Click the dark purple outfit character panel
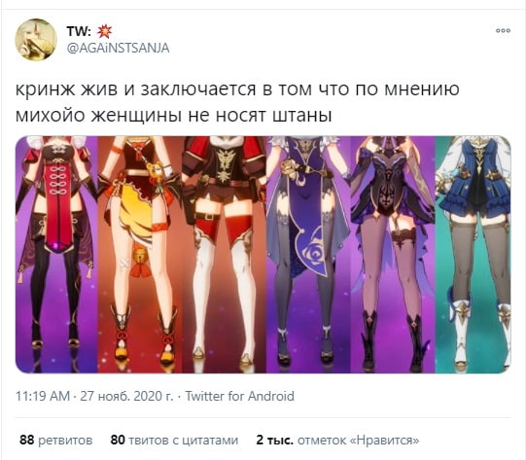Screen dimensions: 526x460 click(393, 255)
